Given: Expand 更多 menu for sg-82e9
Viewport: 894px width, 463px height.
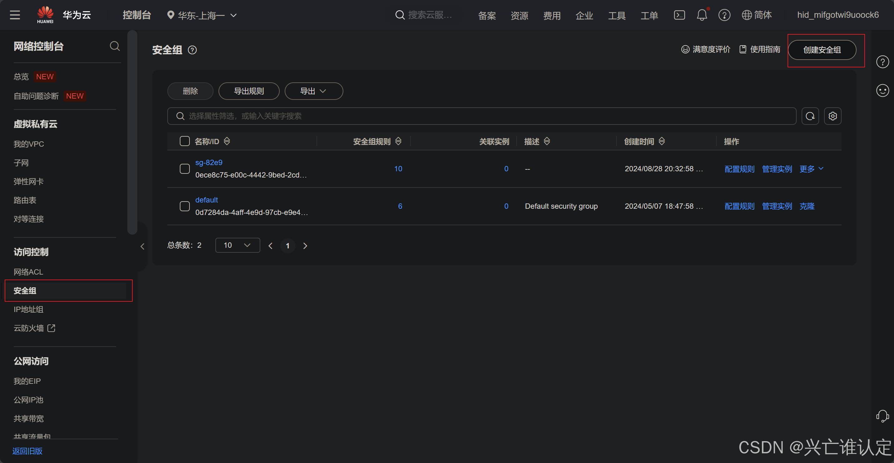Looking at the screenshot, I should tap(811, 169).
